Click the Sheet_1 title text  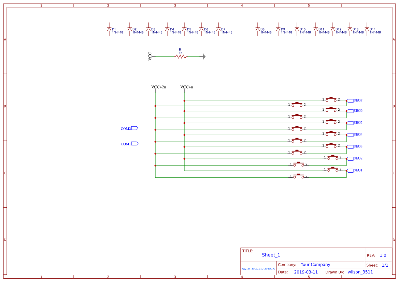270,255
